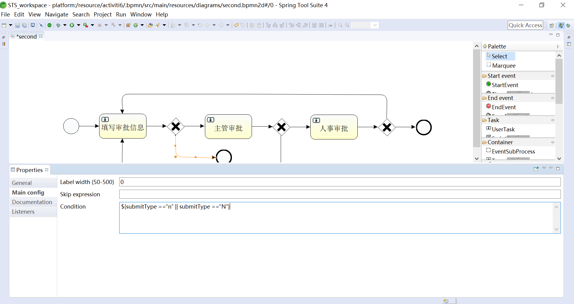Click the Zoom out magnifier icon

point(340,25)
